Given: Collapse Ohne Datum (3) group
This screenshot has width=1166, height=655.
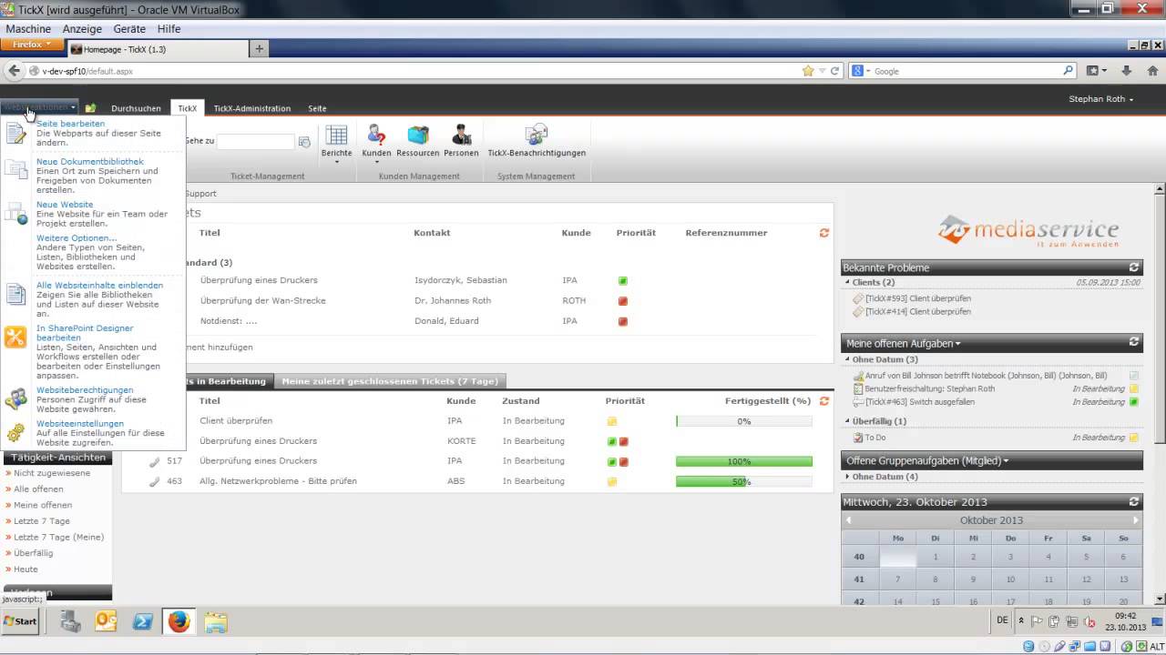Looking at the screenshot, I should coord(882,359).
